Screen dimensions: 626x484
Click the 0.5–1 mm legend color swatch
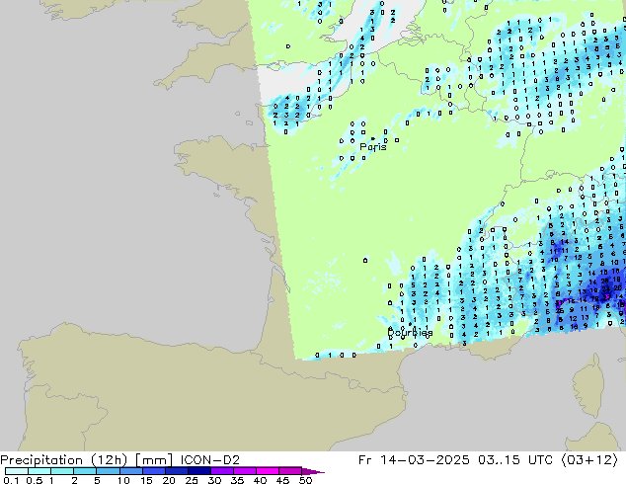39,471
